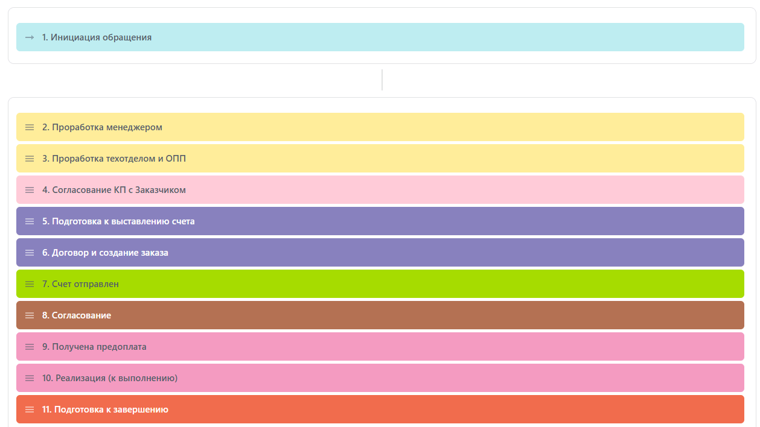760x427 pixels.
Task: Click the drag handle on Счет отправлен
Action: coord(30,284)
